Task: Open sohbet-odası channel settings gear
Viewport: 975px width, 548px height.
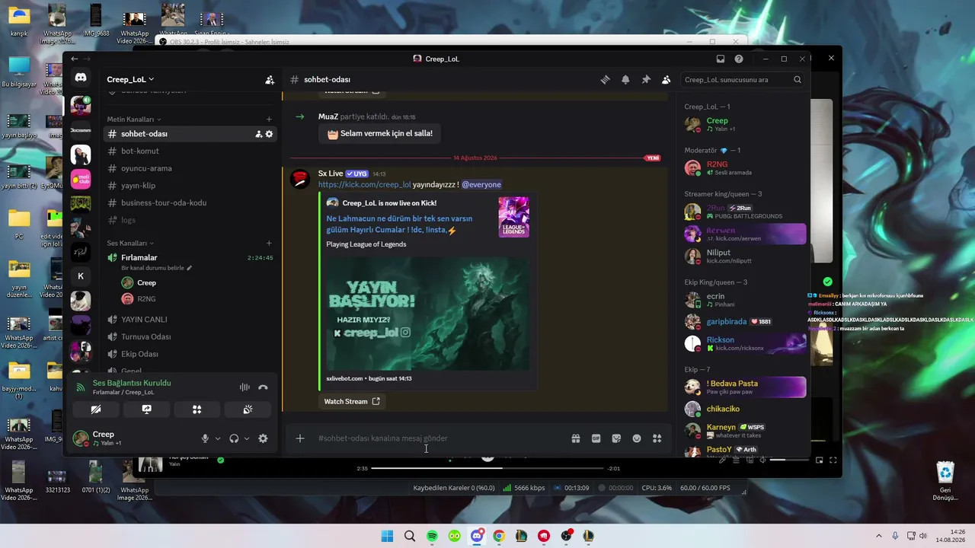Action: [x=269, y=134]
